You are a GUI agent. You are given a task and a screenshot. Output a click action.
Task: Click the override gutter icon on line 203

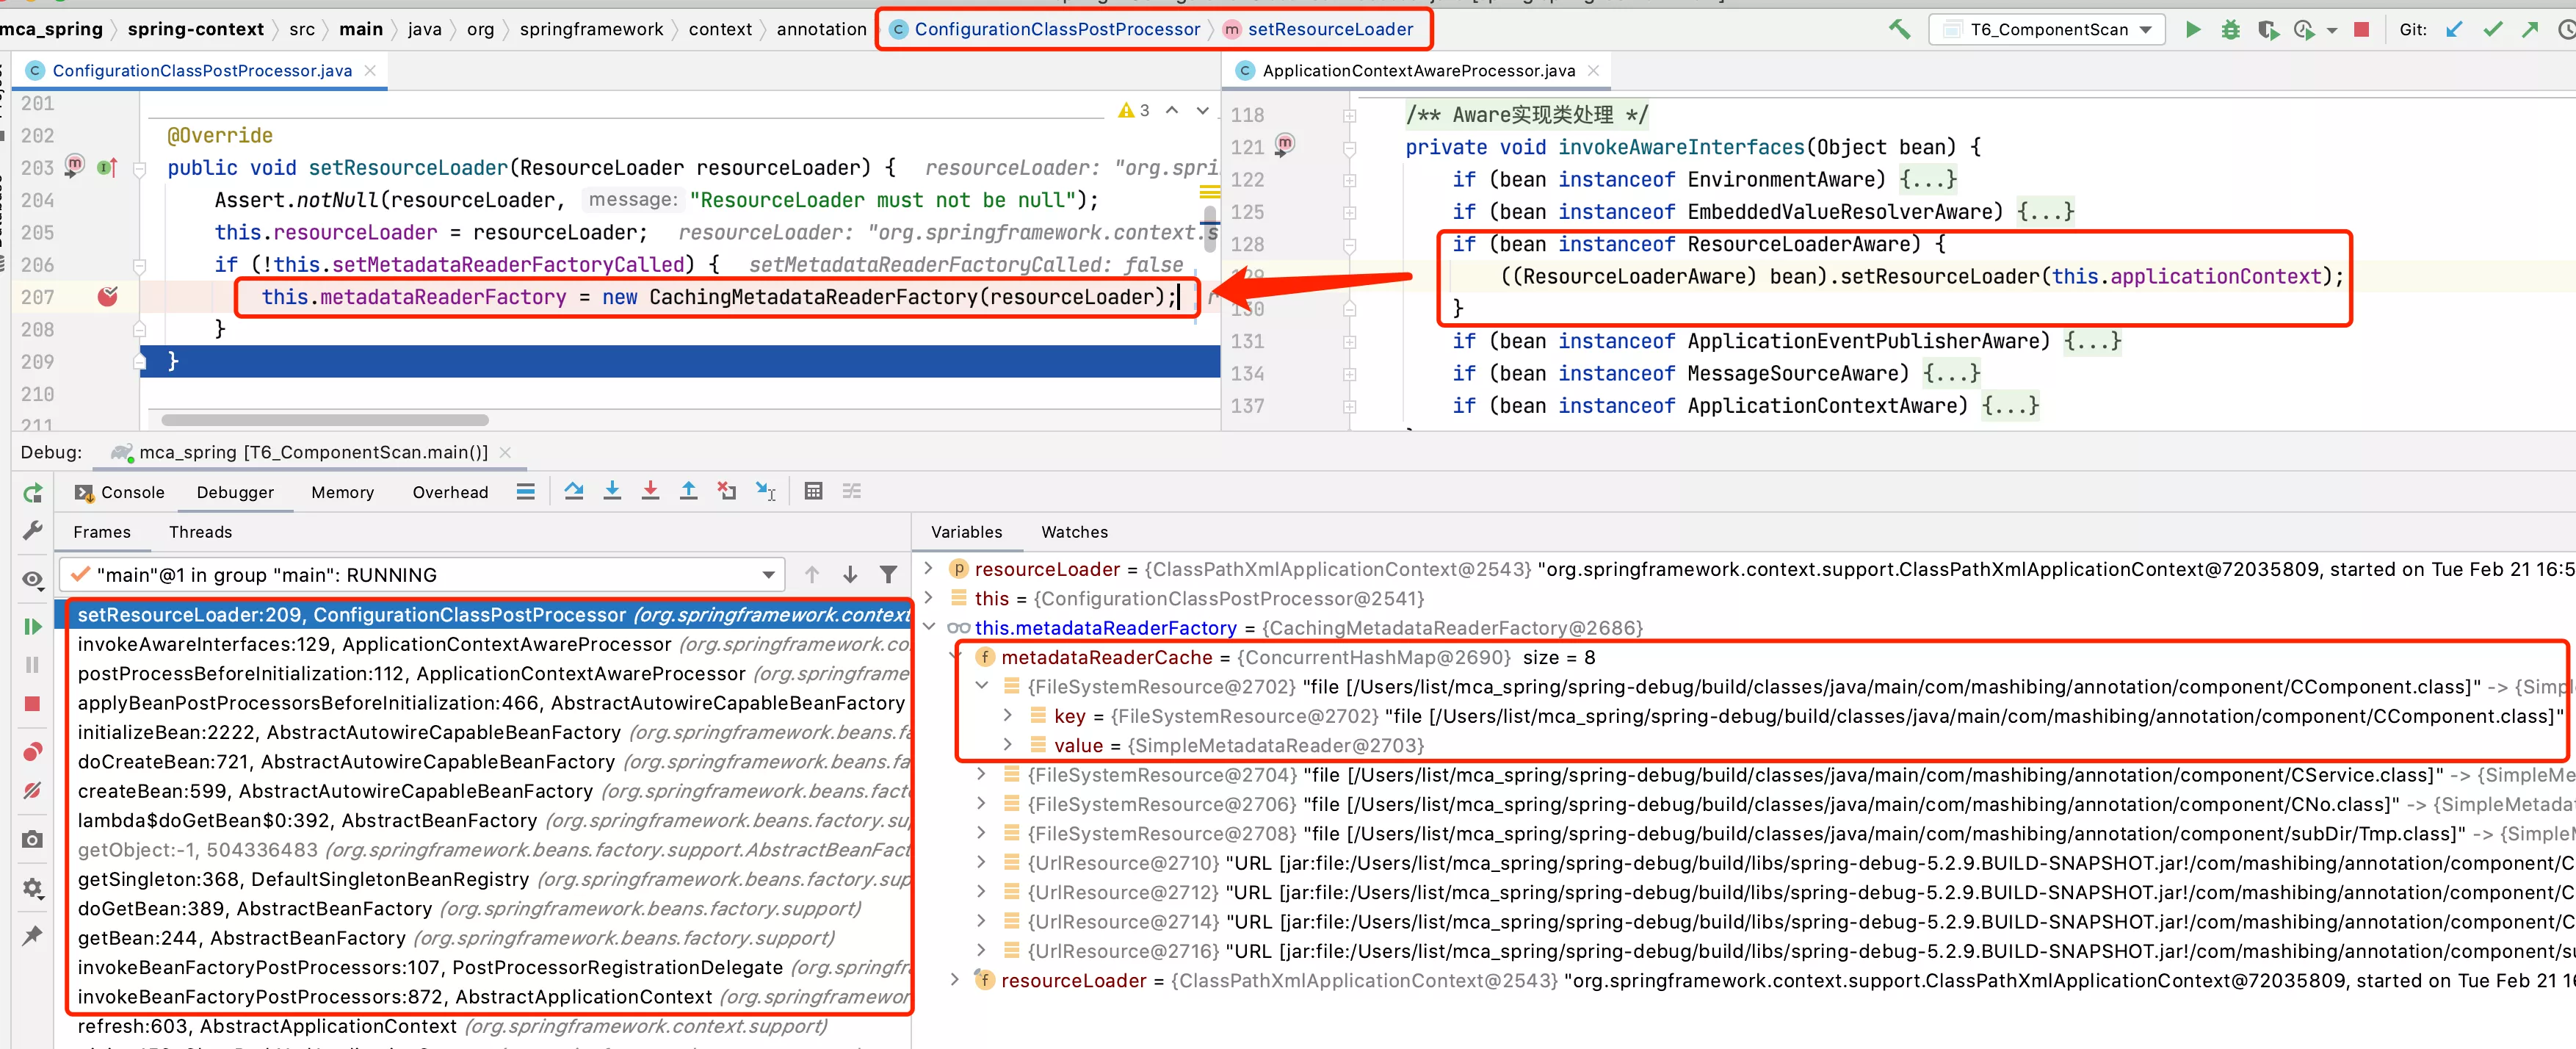pos(108,167)
